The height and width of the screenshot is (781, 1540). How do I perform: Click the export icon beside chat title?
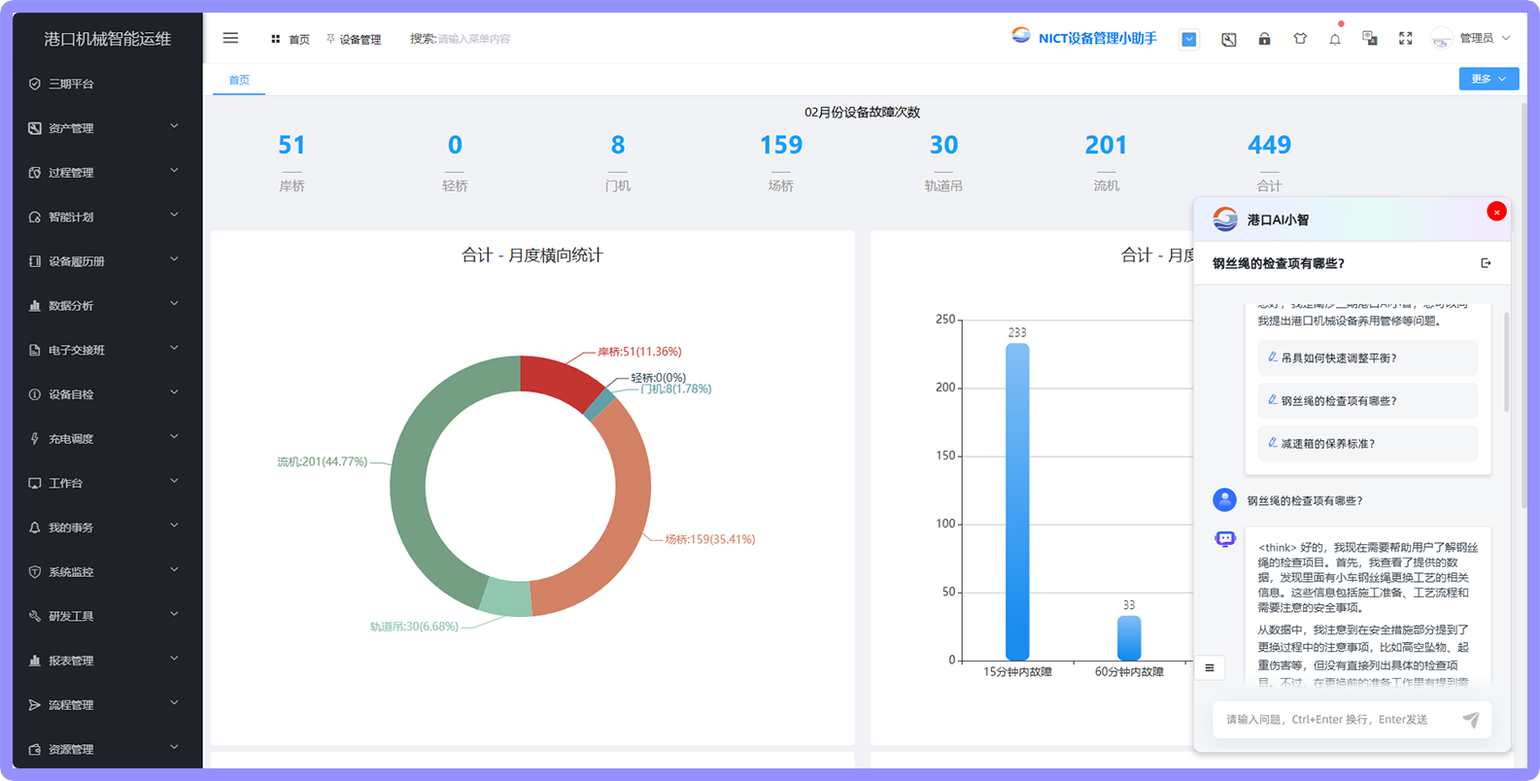[1486, 263]
